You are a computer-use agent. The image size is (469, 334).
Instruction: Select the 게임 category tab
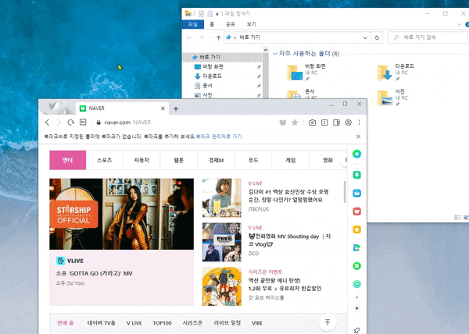(291, 160)
